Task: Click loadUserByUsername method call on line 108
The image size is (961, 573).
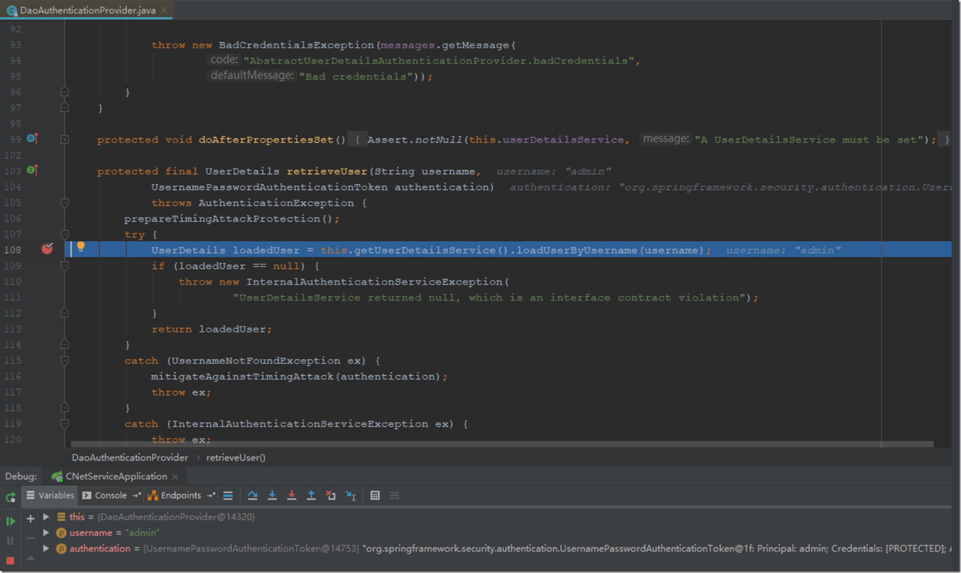Action: point(577,250)
